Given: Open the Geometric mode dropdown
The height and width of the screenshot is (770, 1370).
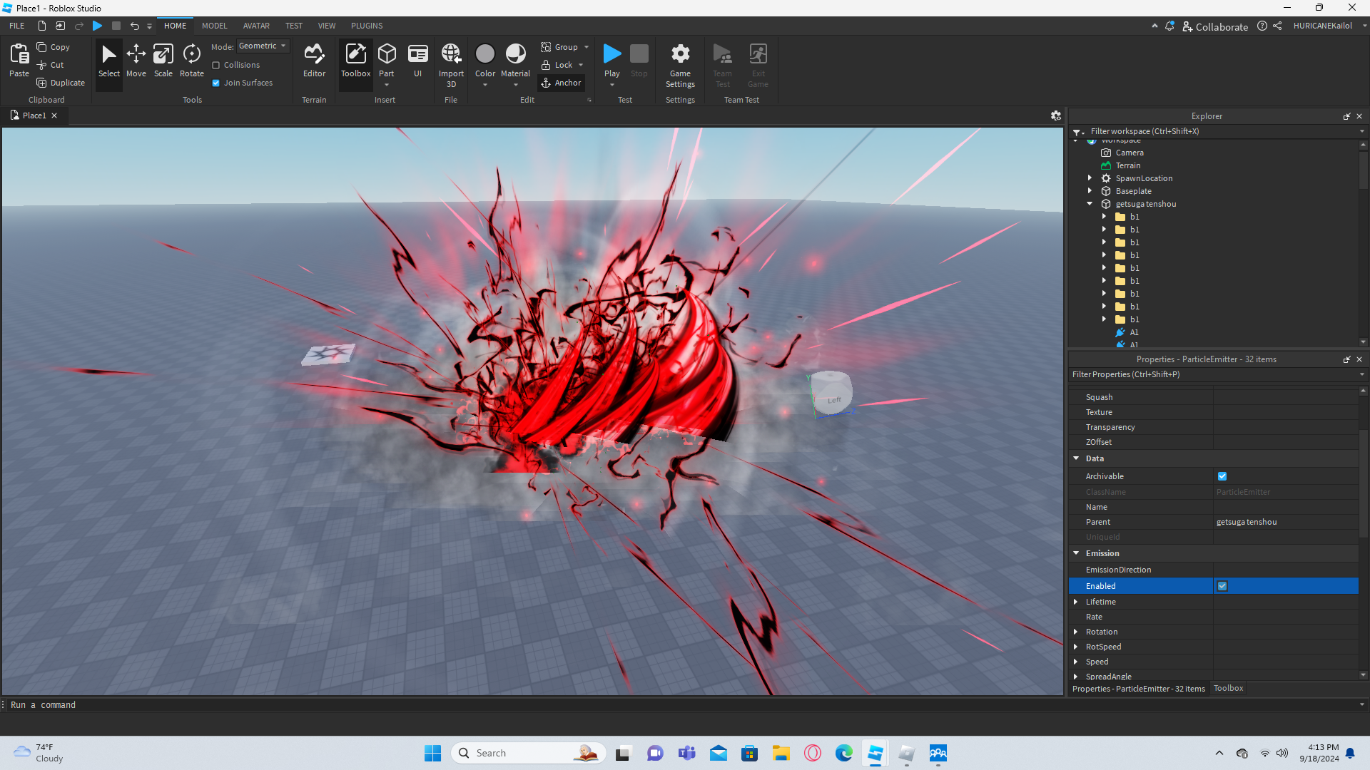Looking at the screenshot, I should pyautogui.click(x=263, y=46).
